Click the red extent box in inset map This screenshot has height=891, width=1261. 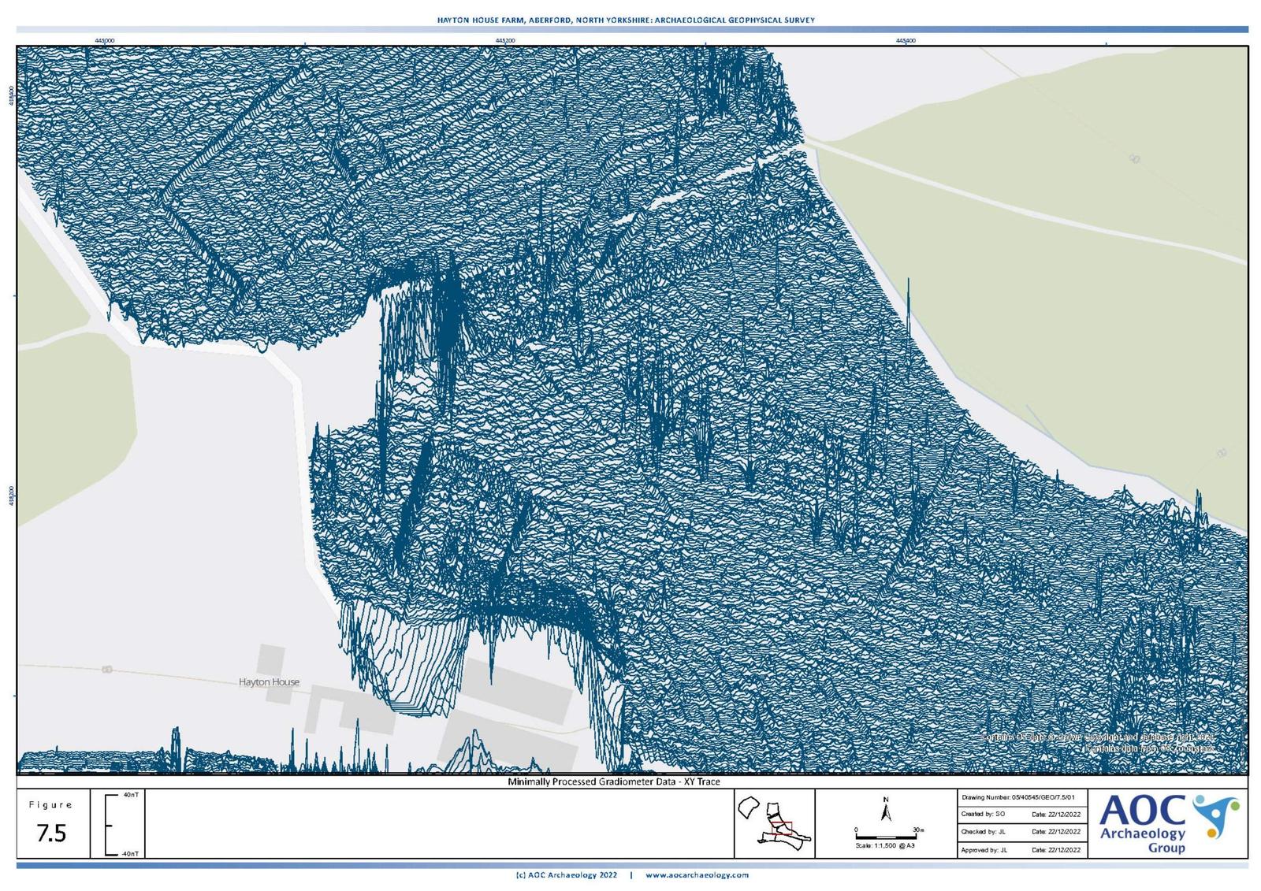tap(781, 826)
